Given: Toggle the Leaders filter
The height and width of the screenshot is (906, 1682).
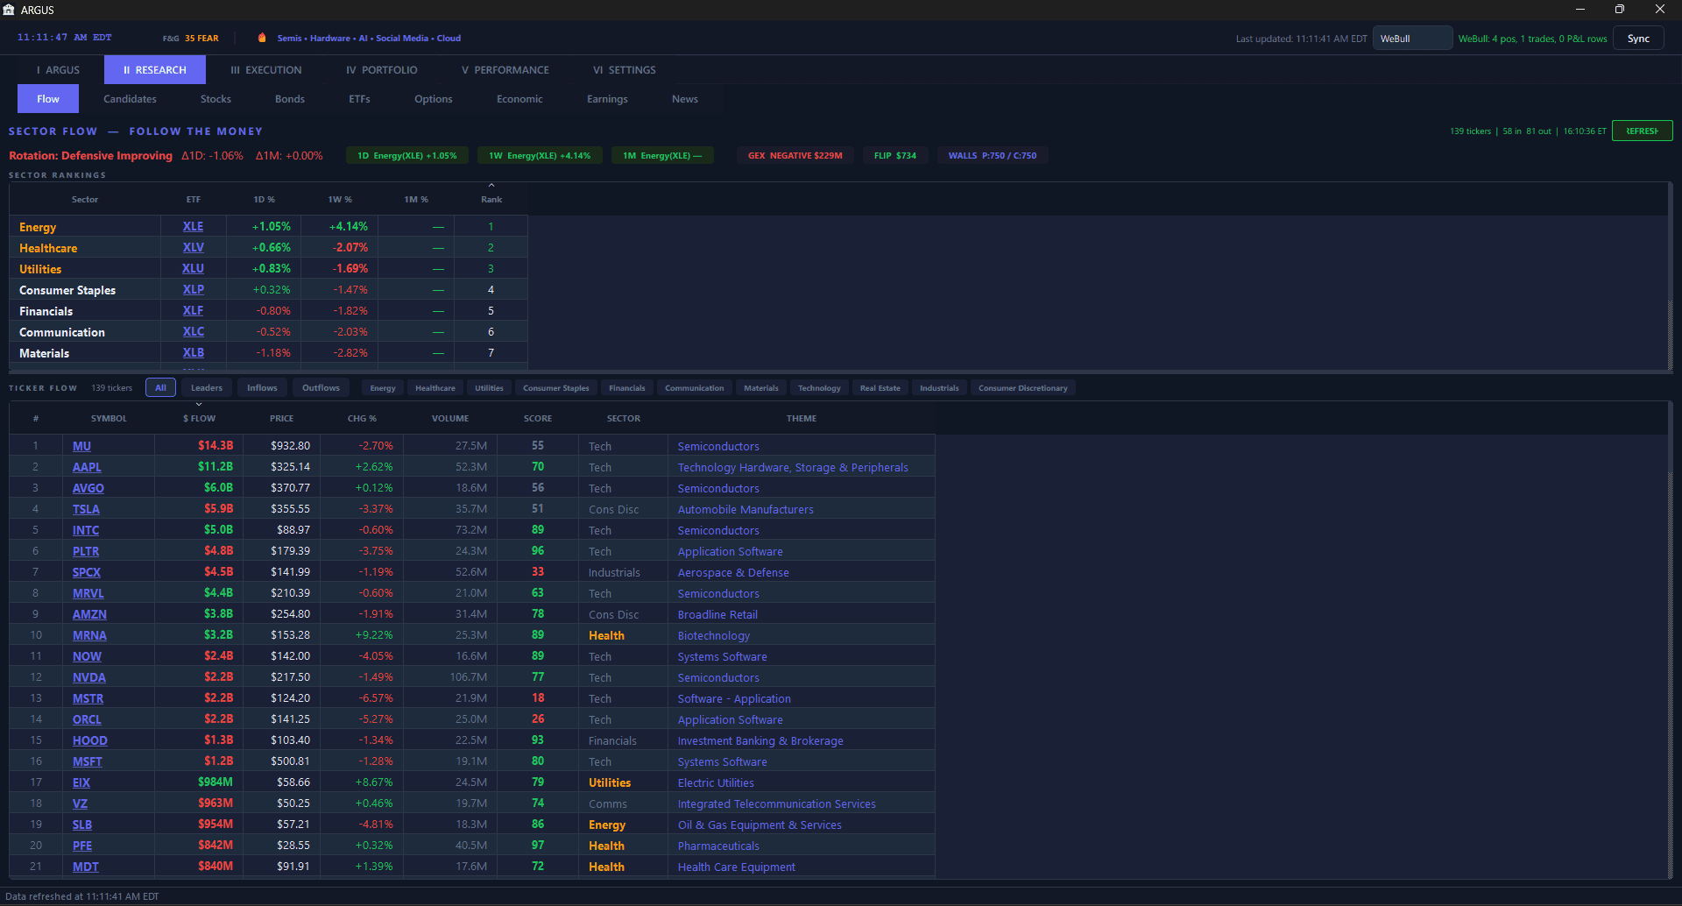Looking at the screenshot, I should tap(207, 388).
